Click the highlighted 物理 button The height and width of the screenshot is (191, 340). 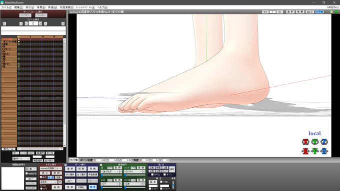point(92,187)
